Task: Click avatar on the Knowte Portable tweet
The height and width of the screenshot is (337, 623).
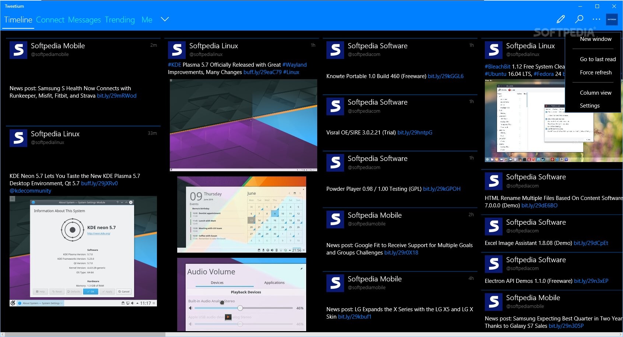Action: [x=335, y=50]
